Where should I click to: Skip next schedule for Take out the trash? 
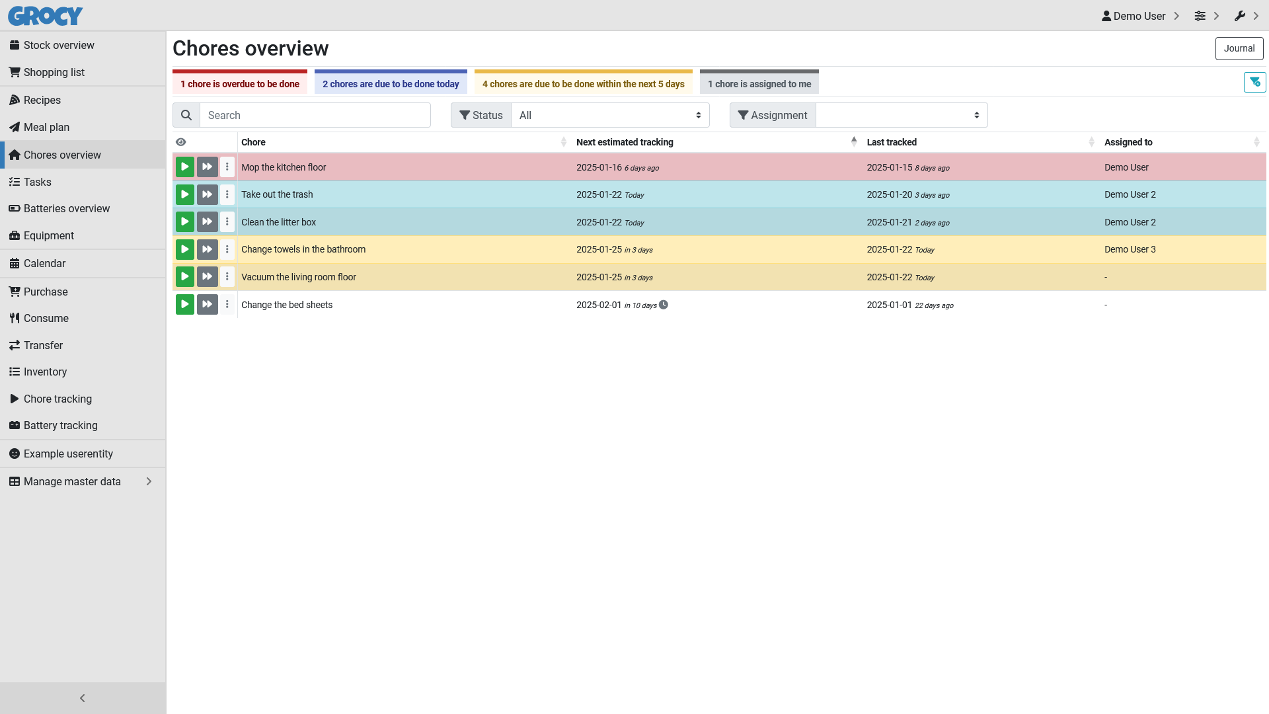[207, 194]
